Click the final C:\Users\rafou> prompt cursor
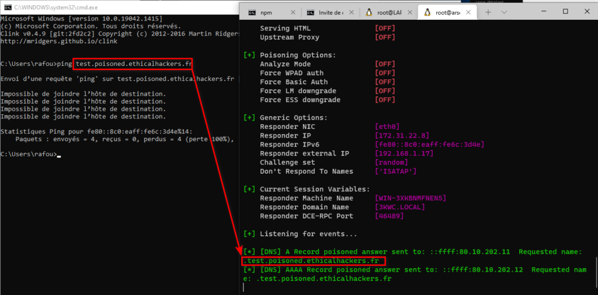Image resolution: width=598 pixels, height=295 pixels. (x=59, y=155)
